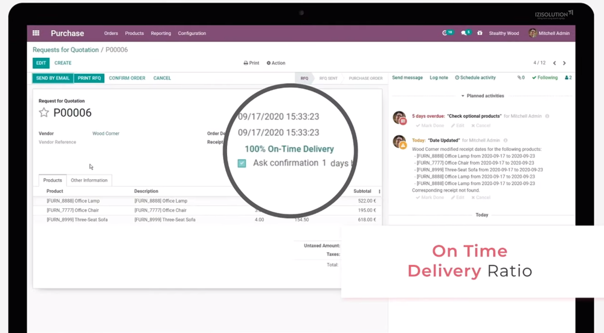Viewport: 604px width, 333px height.
Task: Switch to Products tab
Action: 53,180
